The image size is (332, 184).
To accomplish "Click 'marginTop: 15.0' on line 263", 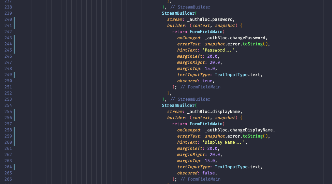I will [196, 160].
